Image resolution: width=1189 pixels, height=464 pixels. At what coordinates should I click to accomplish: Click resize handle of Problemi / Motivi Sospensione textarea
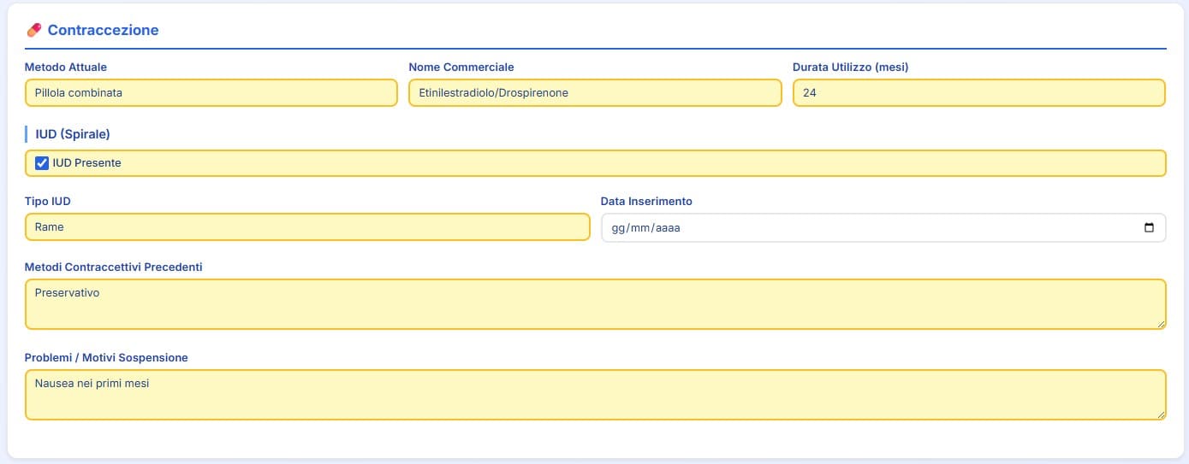[1160, 414]
